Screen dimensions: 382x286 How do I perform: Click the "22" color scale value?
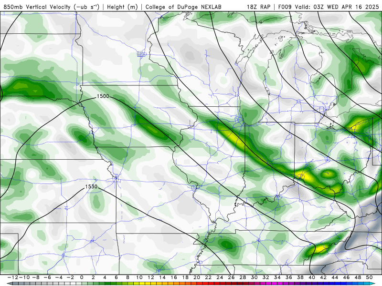[208, 277]
